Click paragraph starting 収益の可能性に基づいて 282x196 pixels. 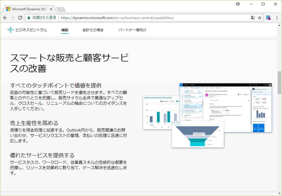[69, 100]
